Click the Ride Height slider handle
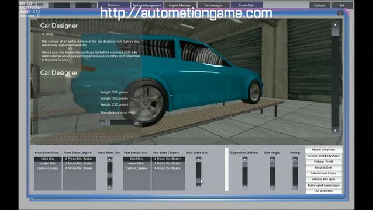The image size is (373, 210). tap(272, 165)
